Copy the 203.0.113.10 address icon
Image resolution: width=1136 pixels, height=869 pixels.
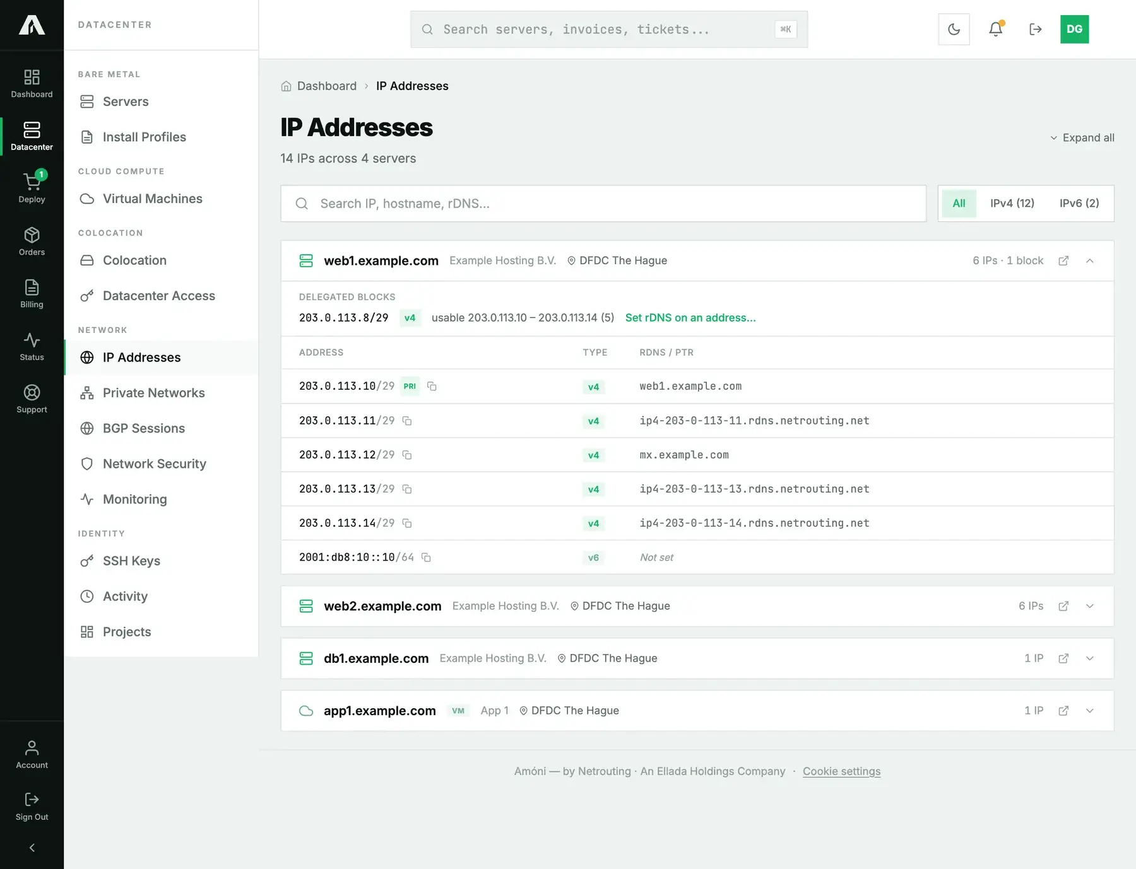[x=432, y=386]
